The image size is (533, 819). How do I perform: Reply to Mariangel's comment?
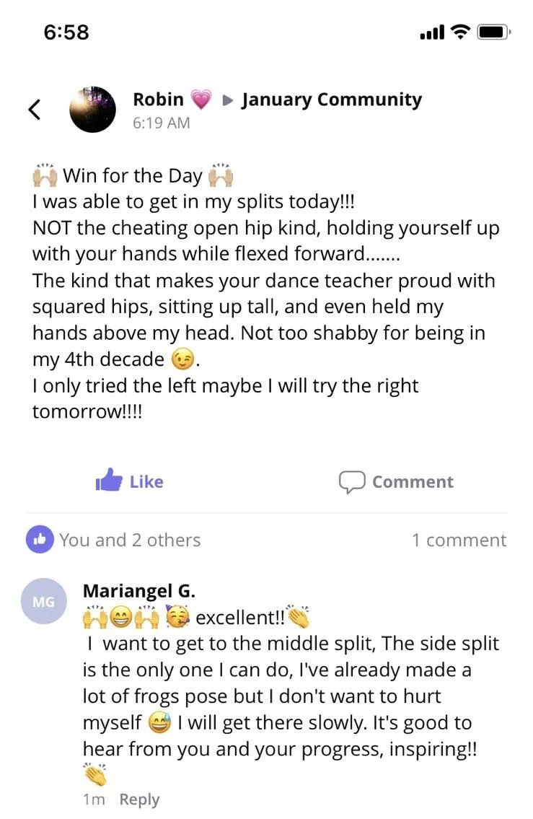tap(139, 799)
